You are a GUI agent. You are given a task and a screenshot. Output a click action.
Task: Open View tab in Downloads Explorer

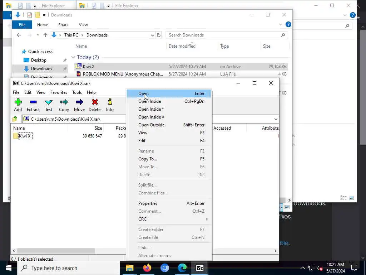83,25
